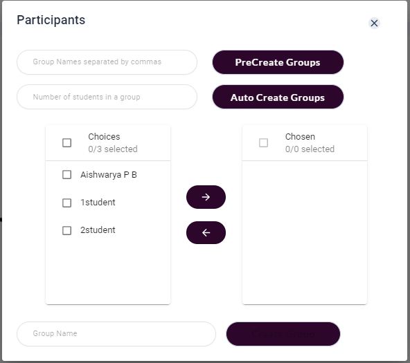
Task: Toggle the Chosen select-all checkbox
Action: [263, 142]
